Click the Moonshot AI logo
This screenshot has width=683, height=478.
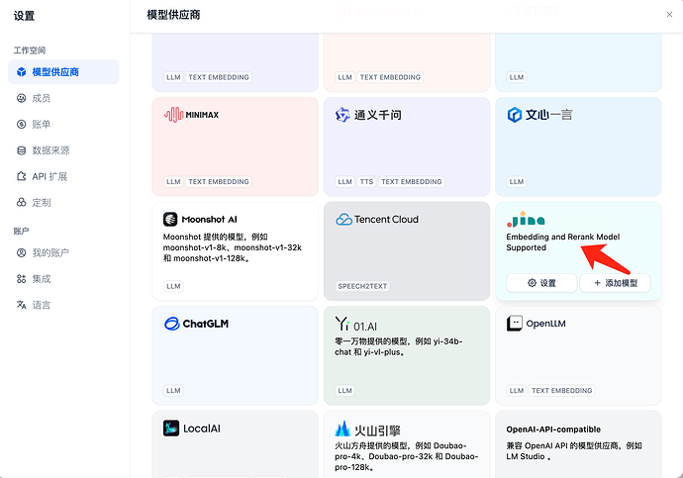coord(200,219)
